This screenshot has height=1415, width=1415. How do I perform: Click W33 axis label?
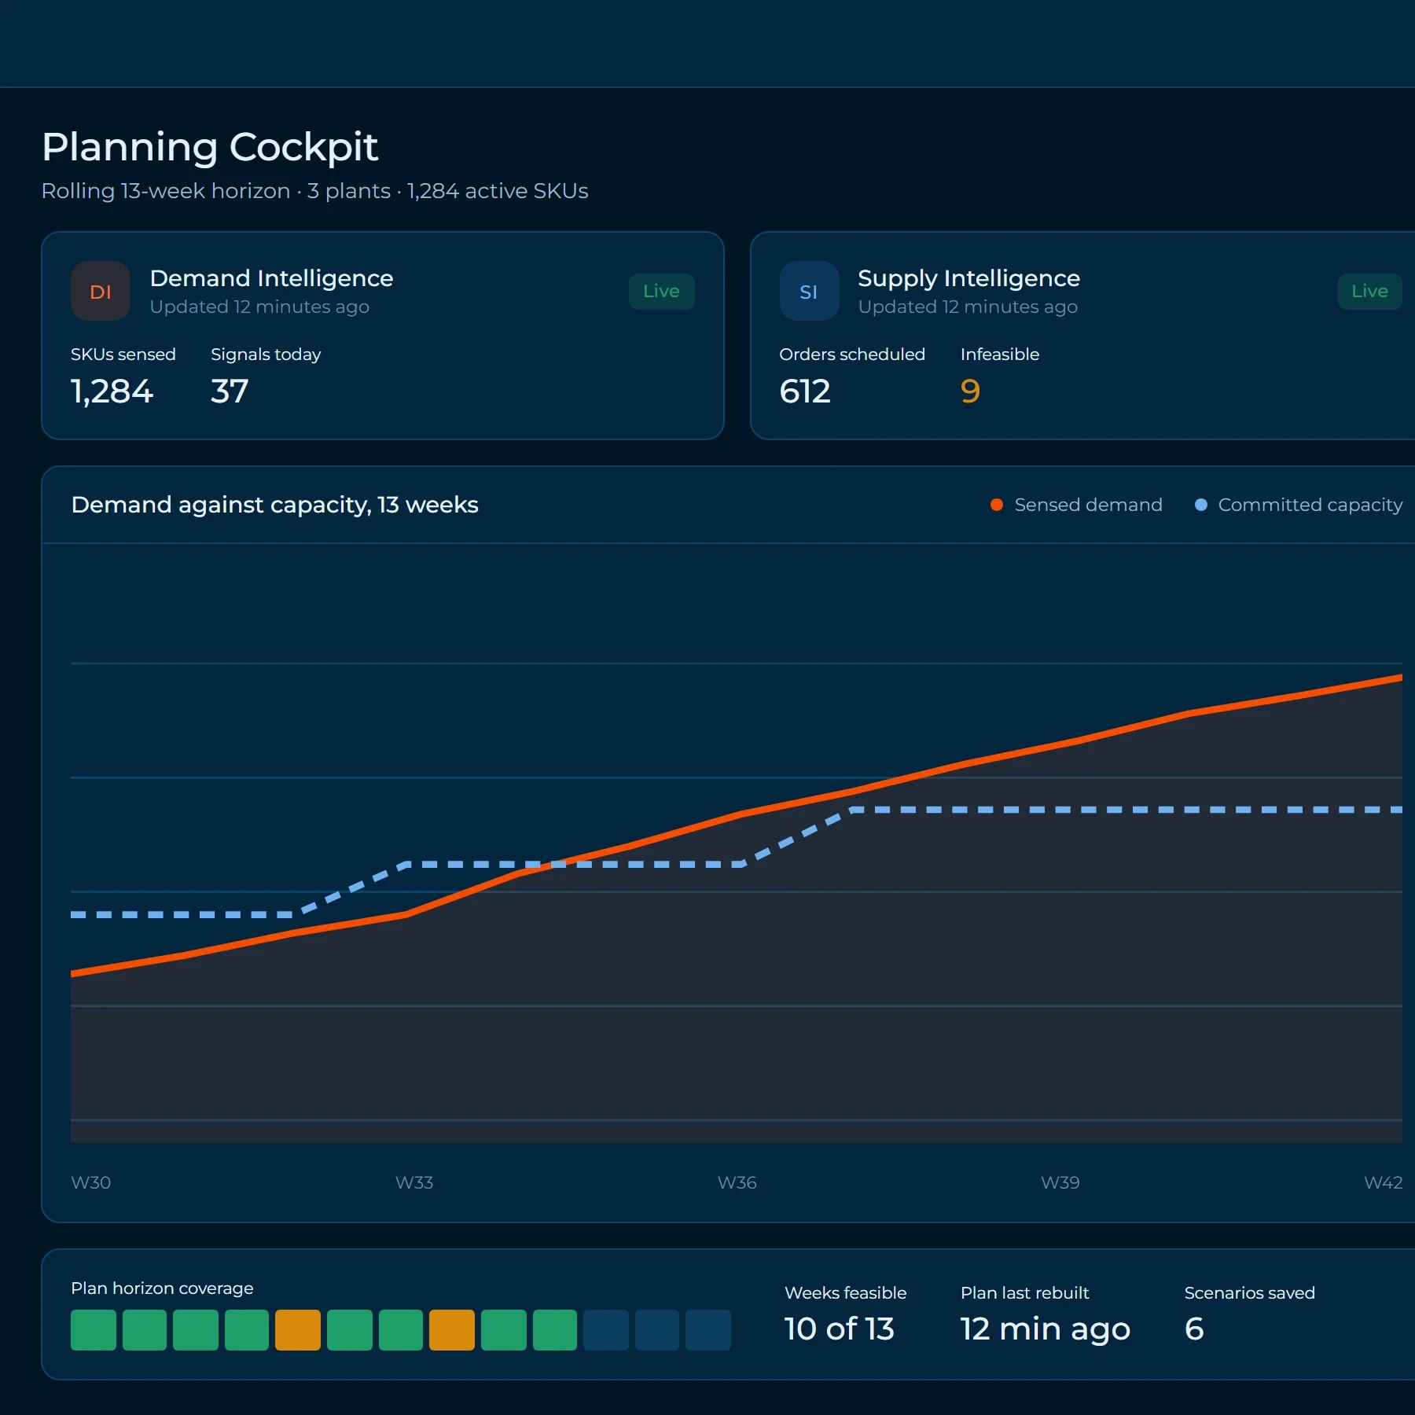[414, 1182]
